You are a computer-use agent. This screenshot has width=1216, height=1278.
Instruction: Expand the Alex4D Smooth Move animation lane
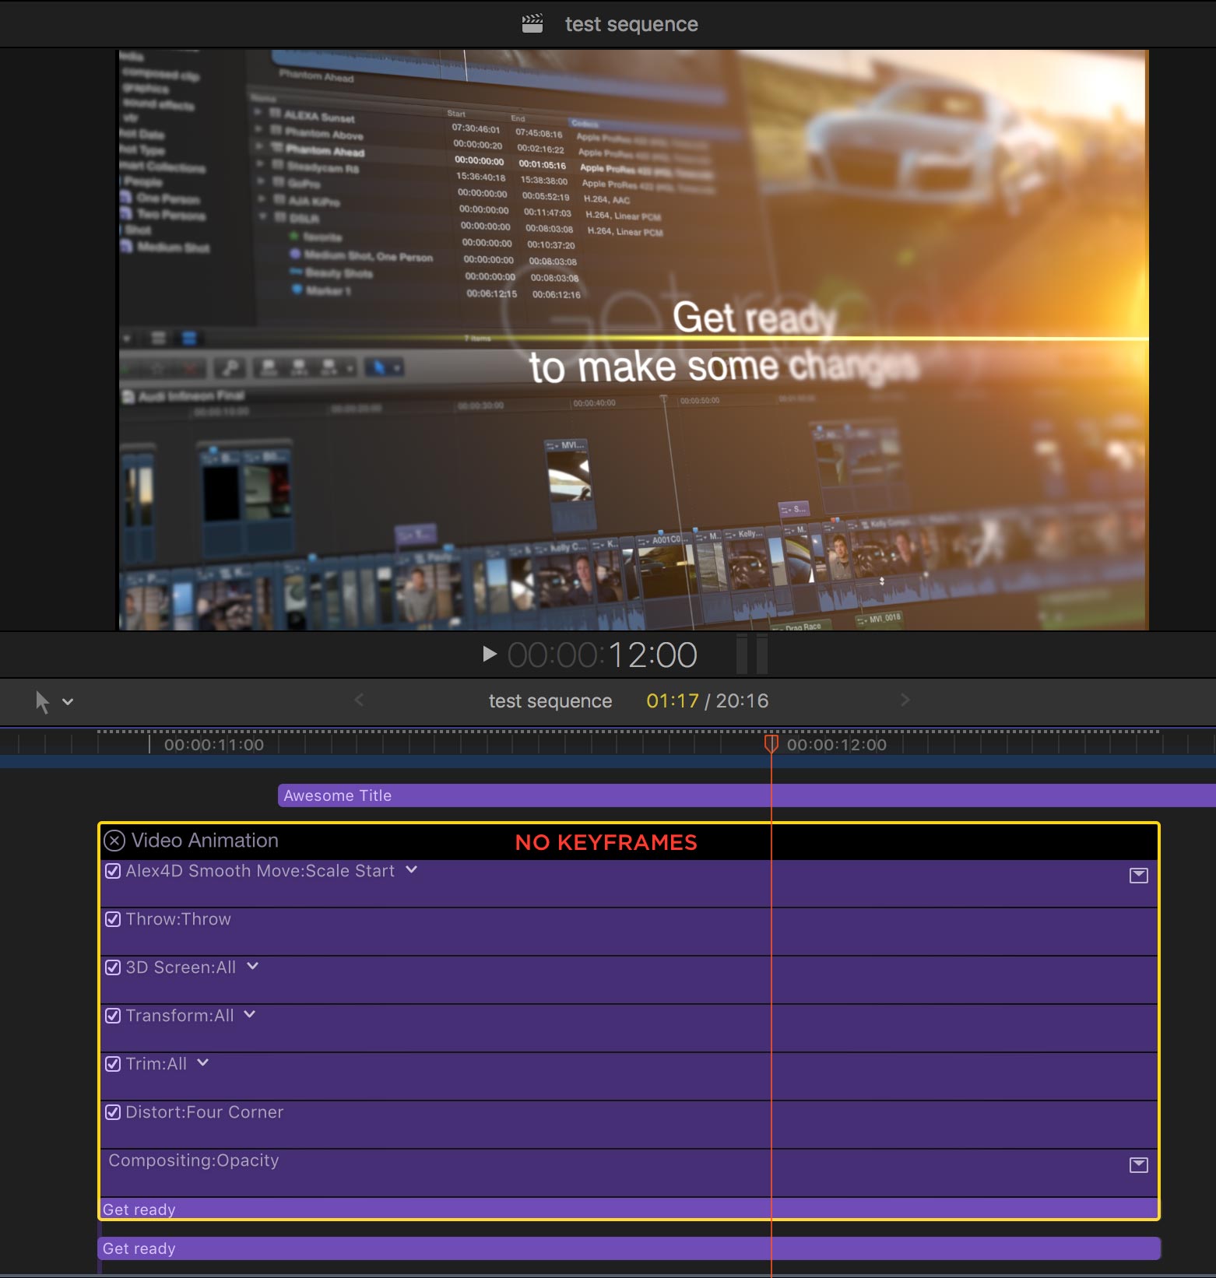point(1139,876)
